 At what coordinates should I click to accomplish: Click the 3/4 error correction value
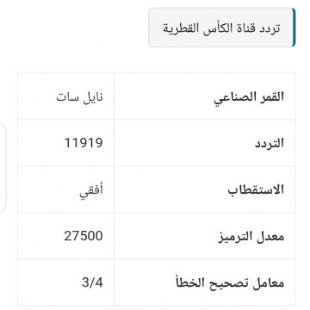pos(92,282)
